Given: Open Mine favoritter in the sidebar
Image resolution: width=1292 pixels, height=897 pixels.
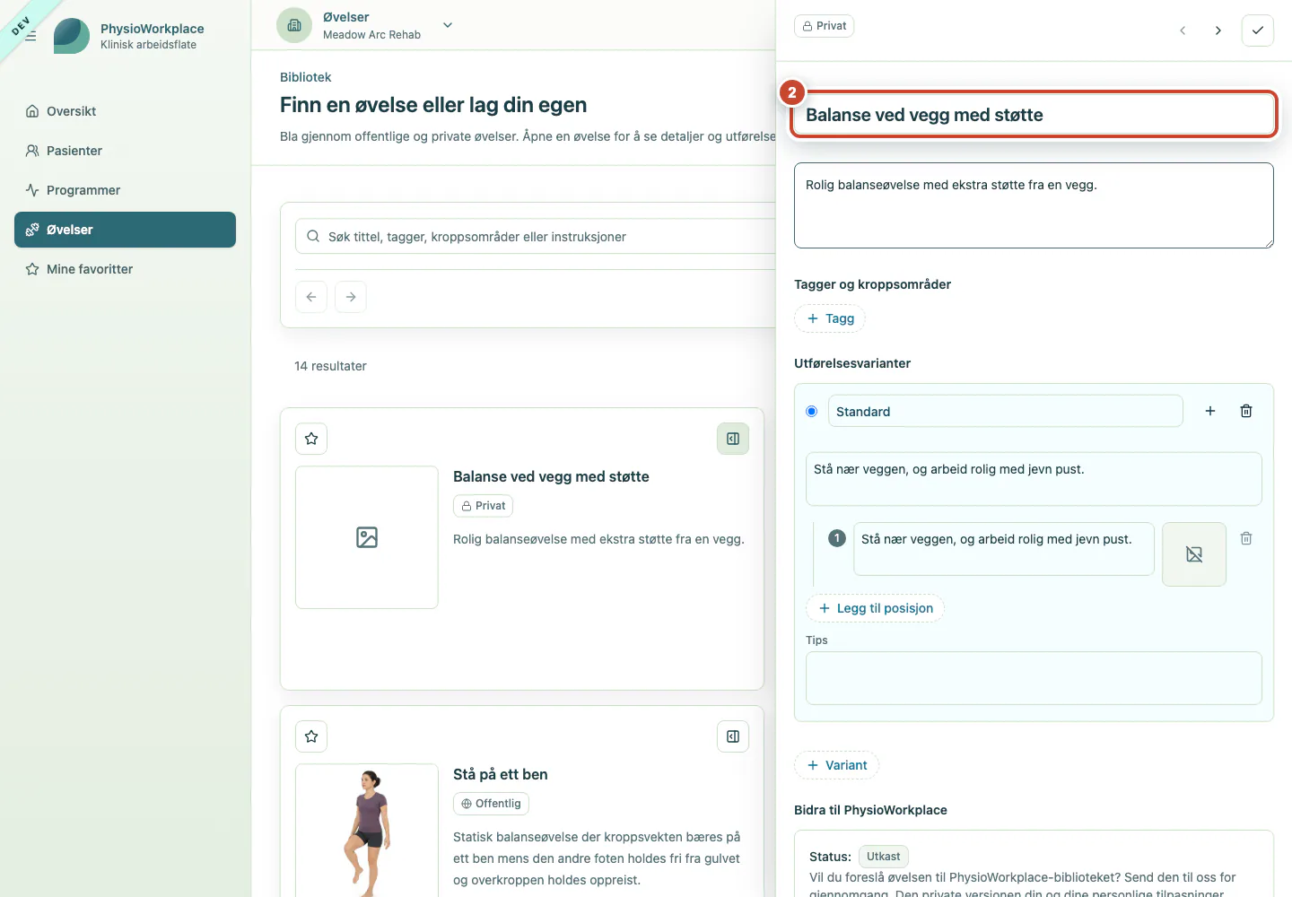Looking at the screenshot, I should tap(125, 269).
